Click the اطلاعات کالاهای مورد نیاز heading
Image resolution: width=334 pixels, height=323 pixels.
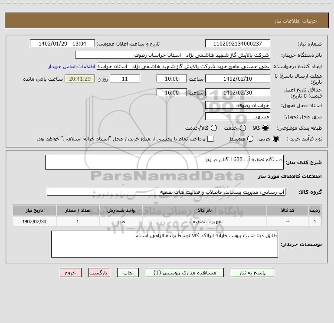tap(289, 176)
